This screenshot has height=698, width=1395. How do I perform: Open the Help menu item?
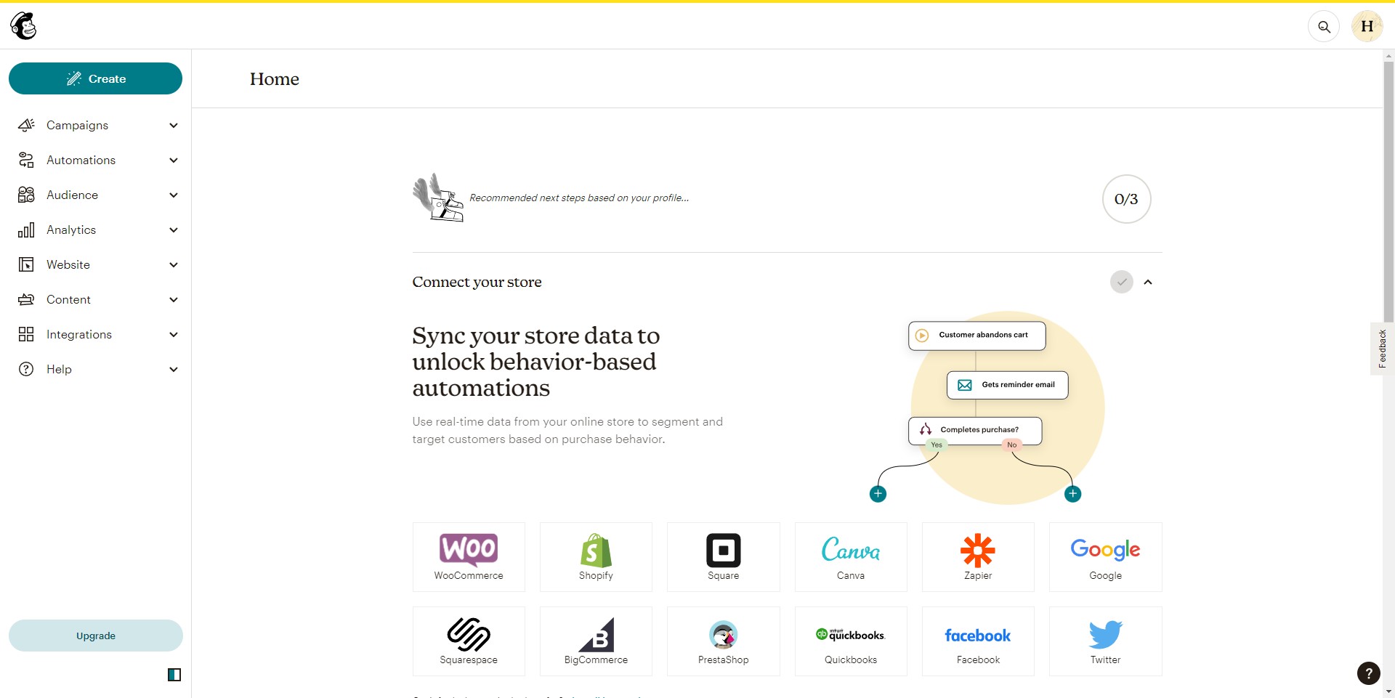96,369
